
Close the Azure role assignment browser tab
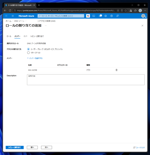(x=34, y=5)
